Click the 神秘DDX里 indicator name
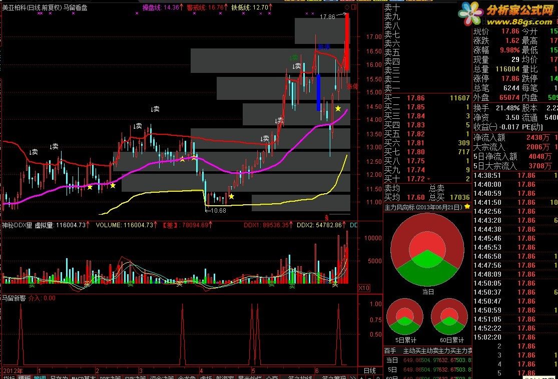Viewport: 558px width, 379px height. pyautogui.click(x=17, y=225)
